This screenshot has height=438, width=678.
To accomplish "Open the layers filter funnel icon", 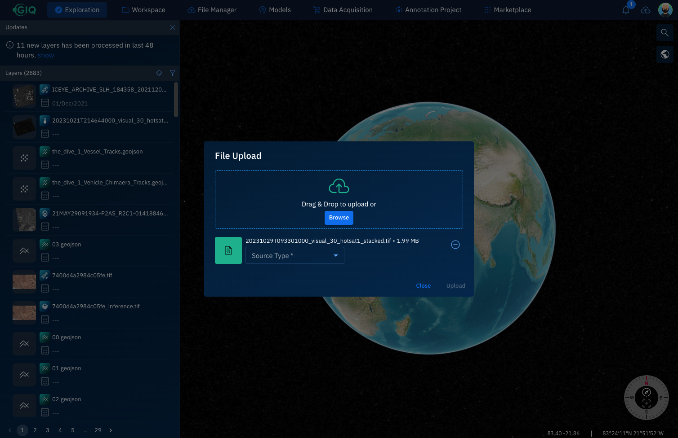I will (x=173, y=73).
